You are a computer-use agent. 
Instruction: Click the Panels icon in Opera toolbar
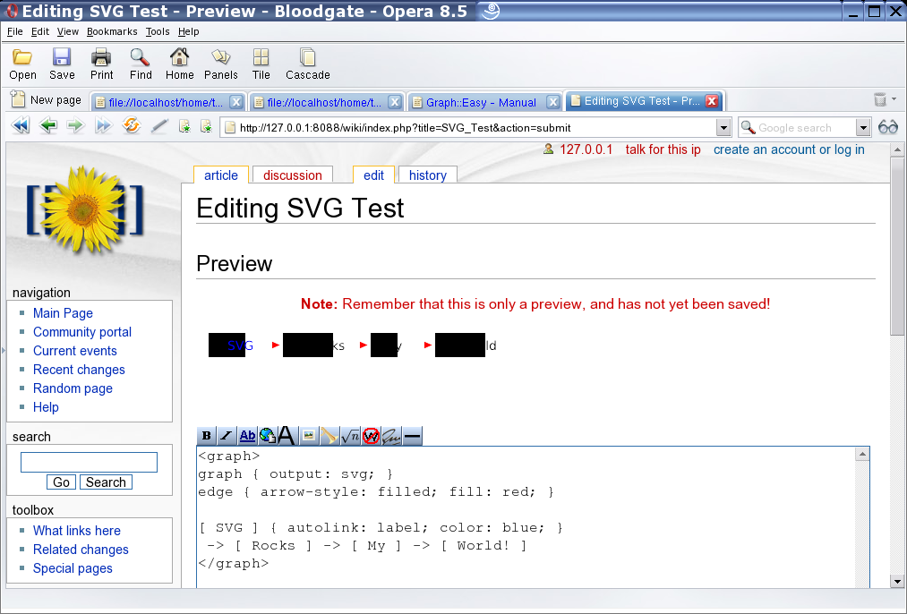tap(220, 64)
